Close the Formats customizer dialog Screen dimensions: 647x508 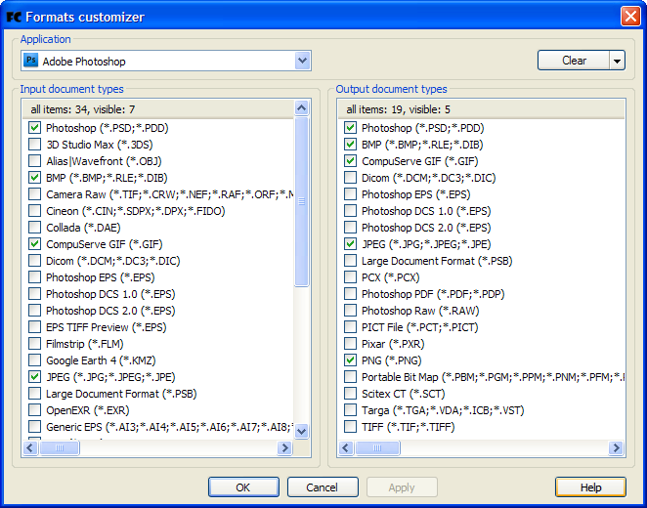[x=630, y=17]
